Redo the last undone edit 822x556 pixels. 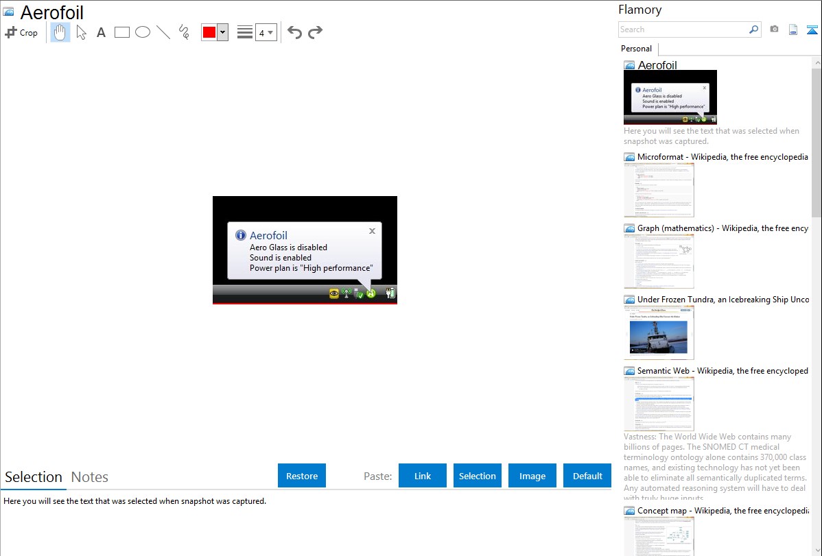(315, 32)
